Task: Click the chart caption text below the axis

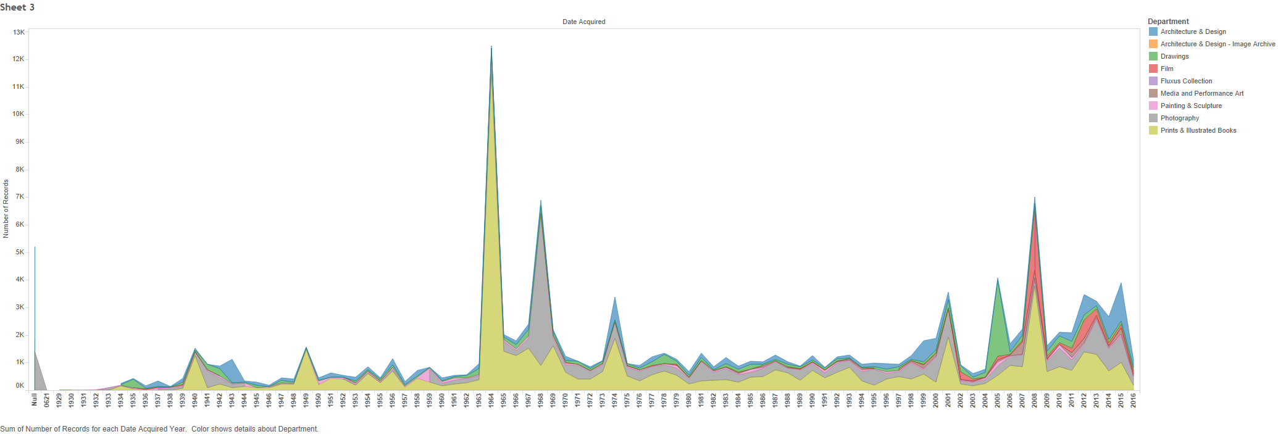Action: (x=159, y=429)
